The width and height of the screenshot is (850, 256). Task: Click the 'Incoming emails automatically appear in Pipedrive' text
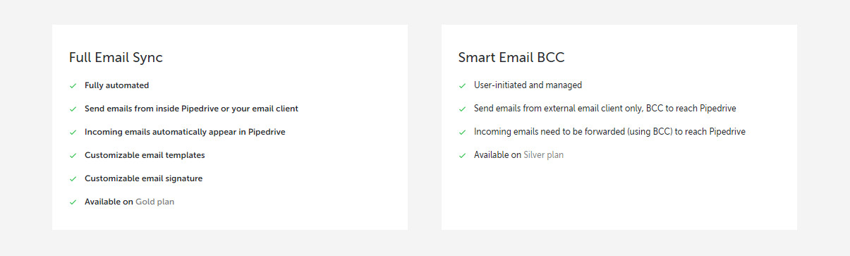pyautogui.click(x=185, y=132)
